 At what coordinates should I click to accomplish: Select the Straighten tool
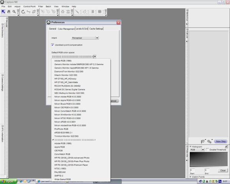(x=29, y=12)
